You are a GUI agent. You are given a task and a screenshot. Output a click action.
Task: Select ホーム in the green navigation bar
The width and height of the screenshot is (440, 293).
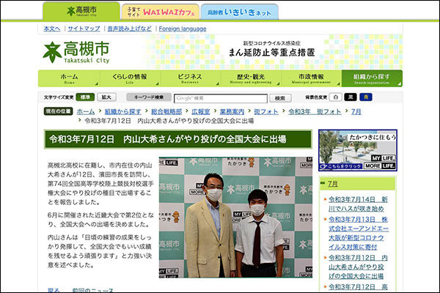click(x=69, y=78)
